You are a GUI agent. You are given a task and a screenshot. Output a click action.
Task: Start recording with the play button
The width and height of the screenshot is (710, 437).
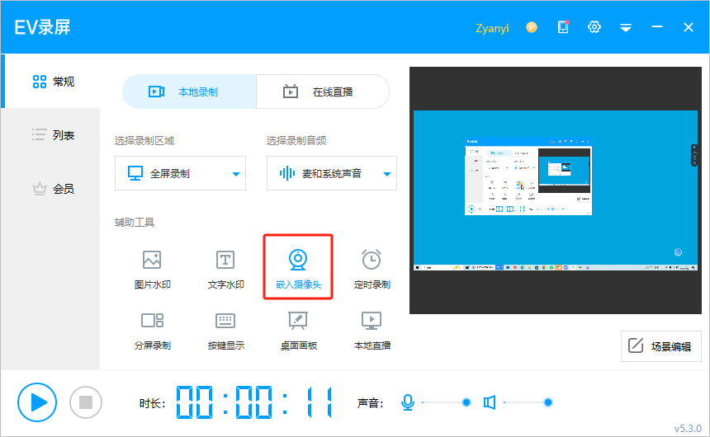37,402
